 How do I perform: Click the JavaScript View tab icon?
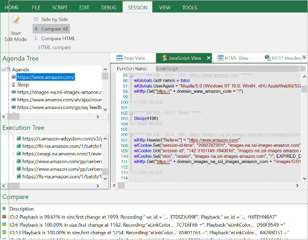164,58
